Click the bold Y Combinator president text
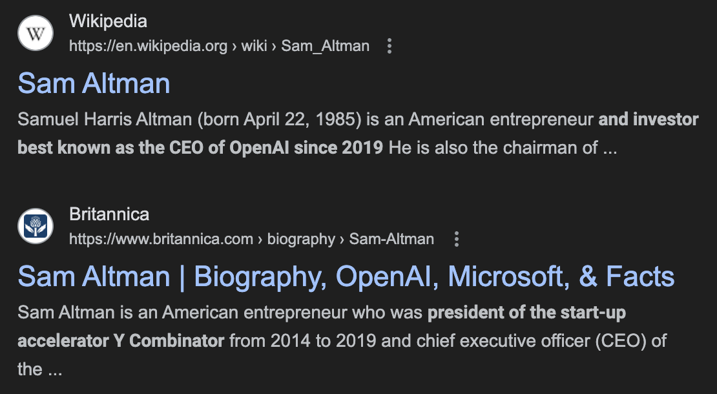Viewport: 717px width, 394px height. pos(121,340)
